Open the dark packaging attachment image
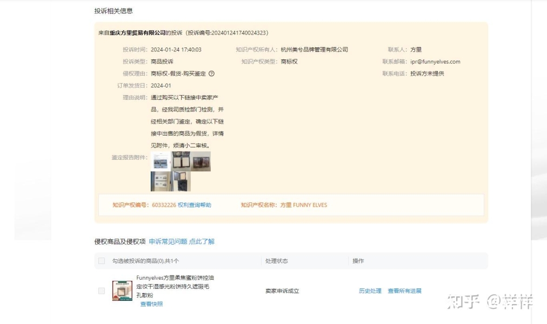 point(201,161)
